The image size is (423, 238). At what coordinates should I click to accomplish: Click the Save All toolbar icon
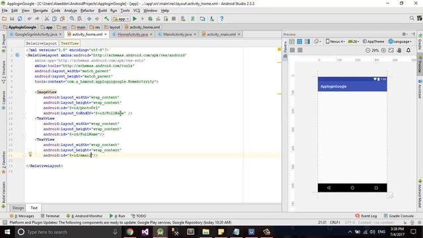click(12, 19)
